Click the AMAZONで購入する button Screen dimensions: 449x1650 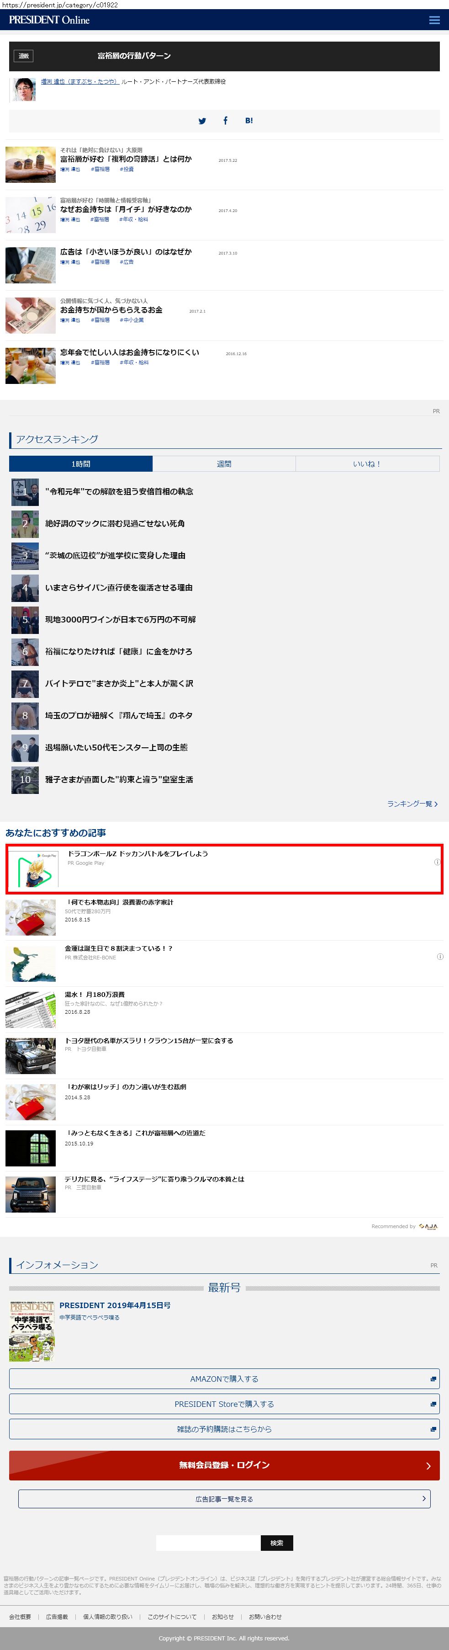(224, 1379)
